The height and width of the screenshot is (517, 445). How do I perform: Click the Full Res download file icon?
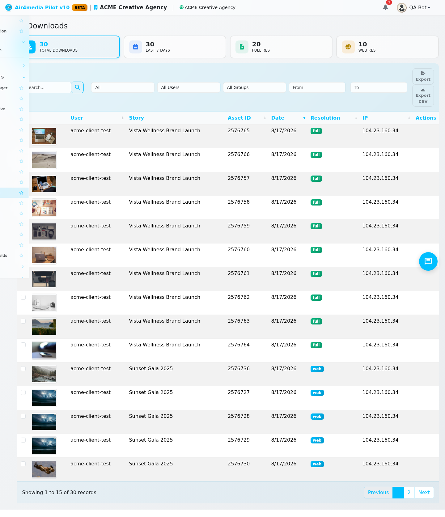coord(242,47)
